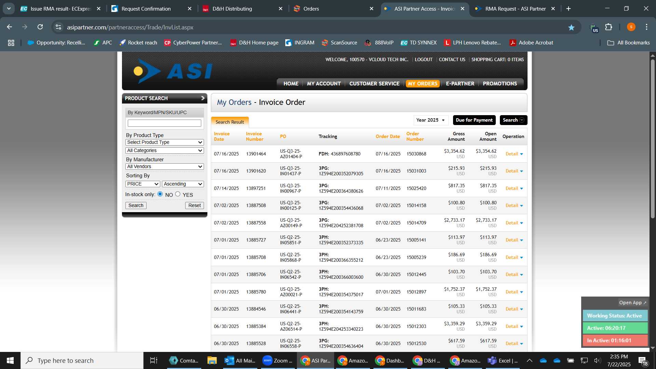Open the US VPN extension icon
The width and height of the screenshot is (656, 369).
[x=594, y=28]
